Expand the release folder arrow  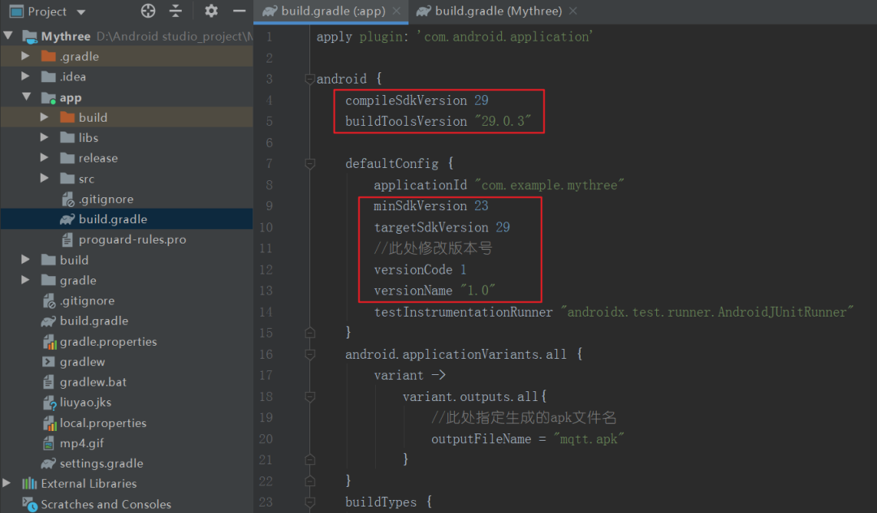tap(44, 157)
